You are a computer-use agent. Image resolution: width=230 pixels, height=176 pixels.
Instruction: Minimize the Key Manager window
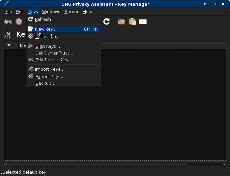point(211,4)
